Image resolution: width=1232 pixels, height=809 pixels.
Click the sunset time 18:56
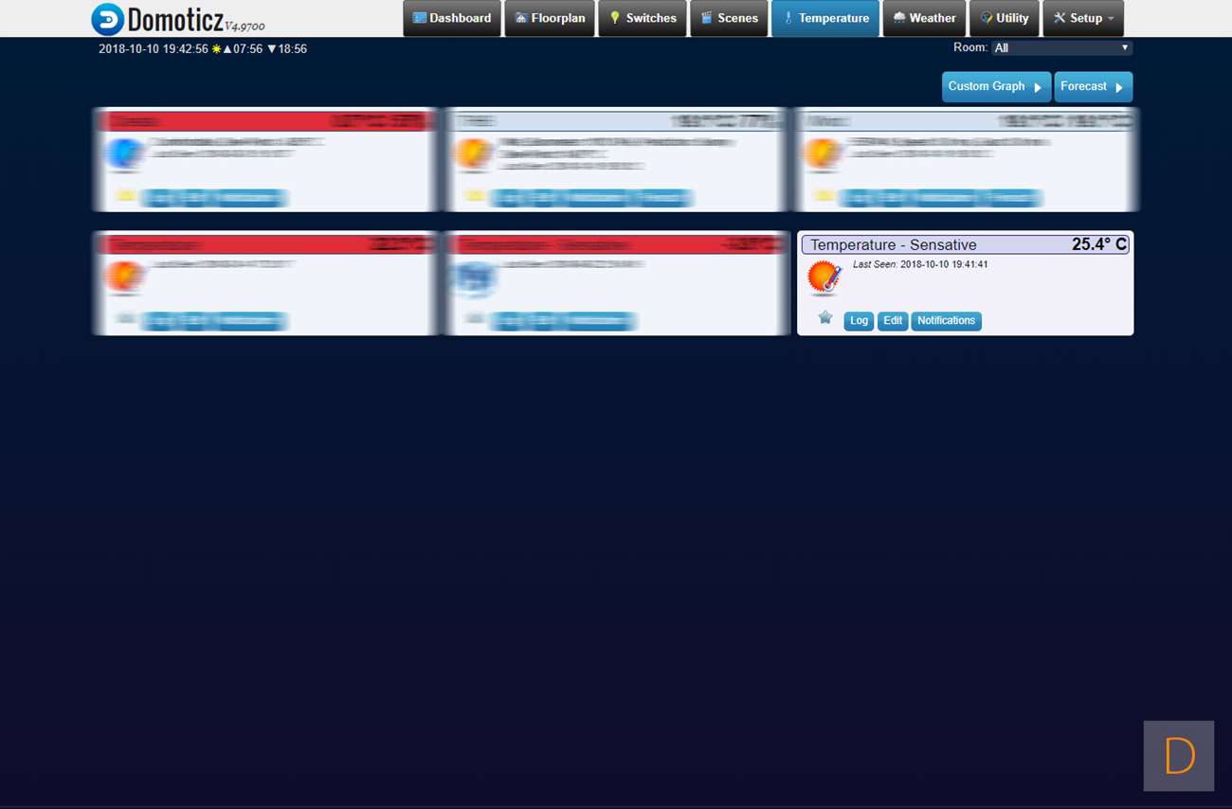tap(292, 48)
